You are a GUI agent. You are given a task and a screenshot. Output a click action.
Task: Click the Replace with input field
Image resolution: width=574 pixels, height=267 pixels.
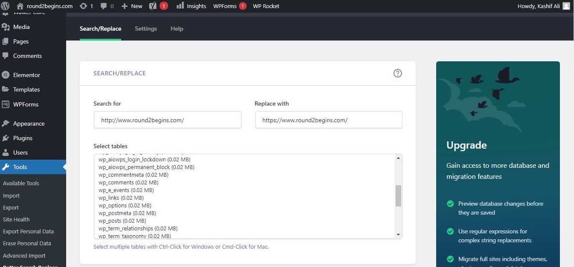click(329, 120)
